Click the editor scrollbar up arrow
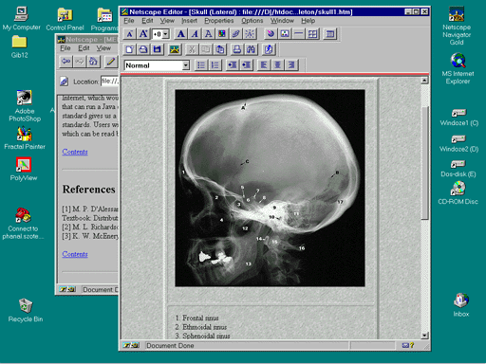The image size is (486, 364). [424, 81]
